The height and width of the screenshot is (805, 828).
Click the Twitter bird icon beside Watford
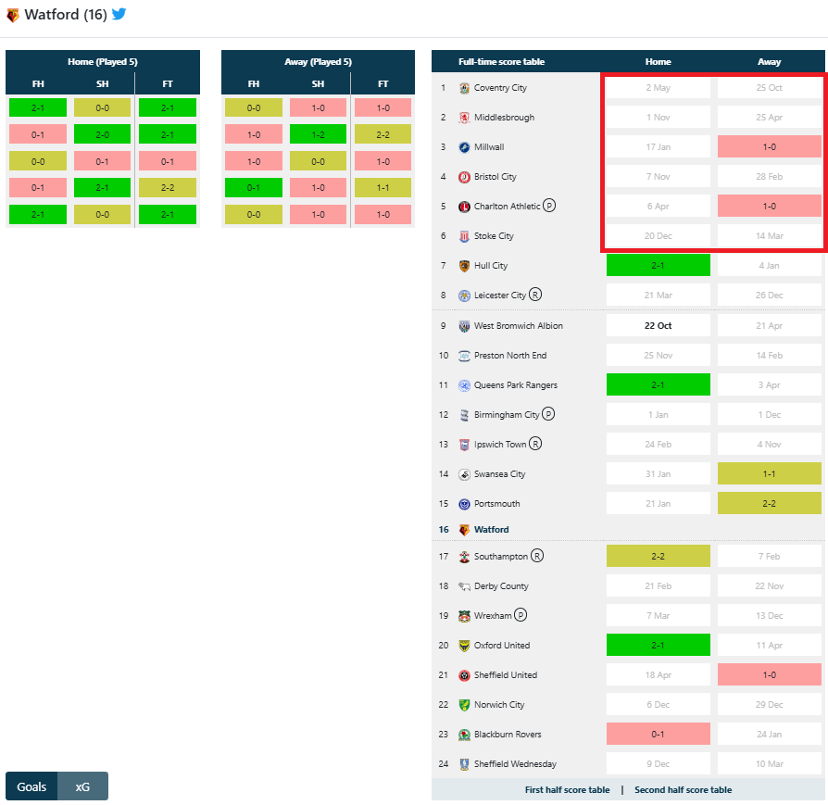point(119,15)
